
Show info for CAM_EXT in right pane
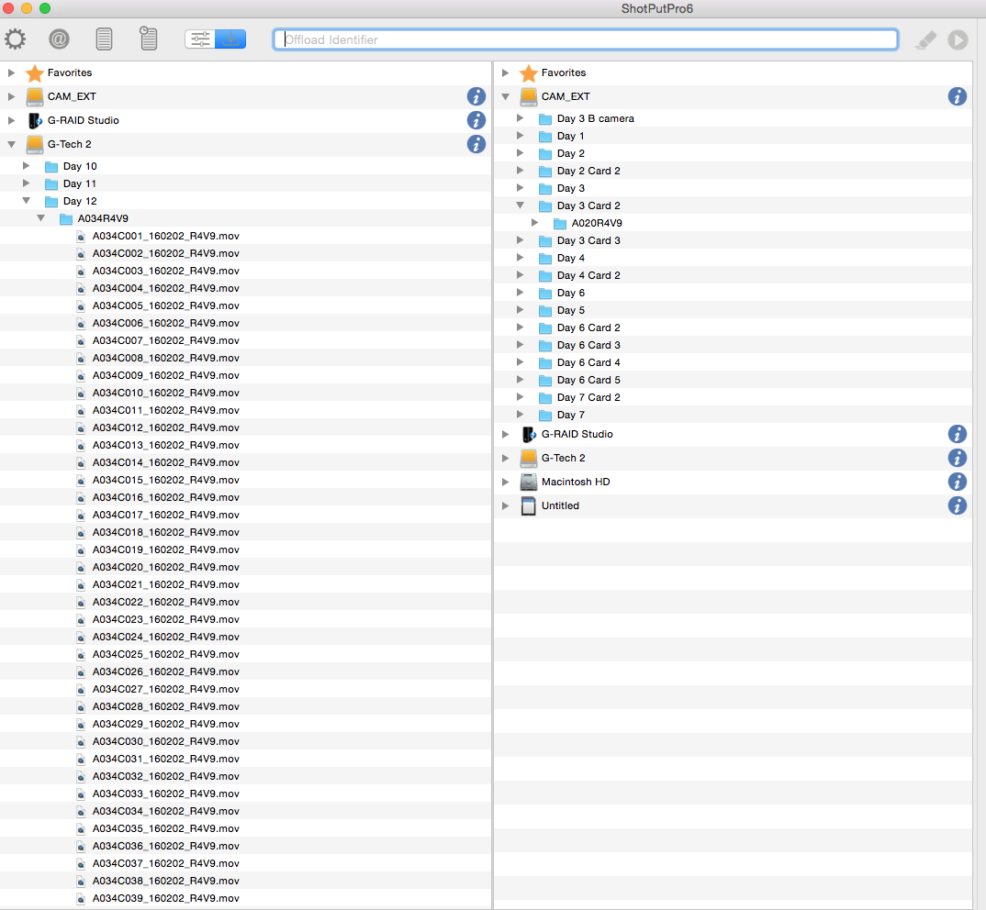[957, 96]
